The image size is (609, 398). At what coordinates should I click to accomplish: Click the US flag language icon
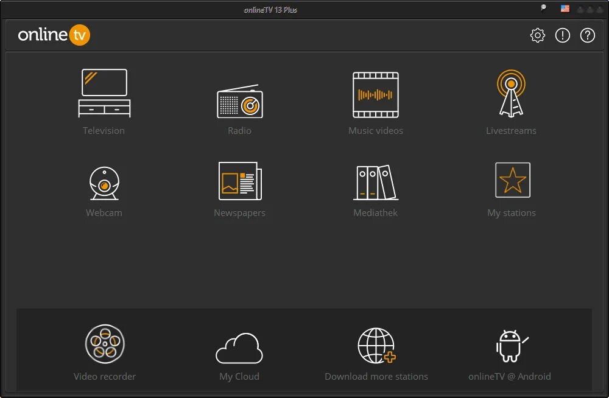coord(565,9)
